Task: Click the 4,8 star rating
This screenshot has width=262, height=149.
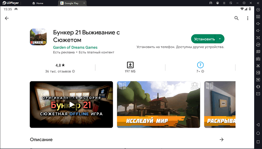Action: point(60,65)
